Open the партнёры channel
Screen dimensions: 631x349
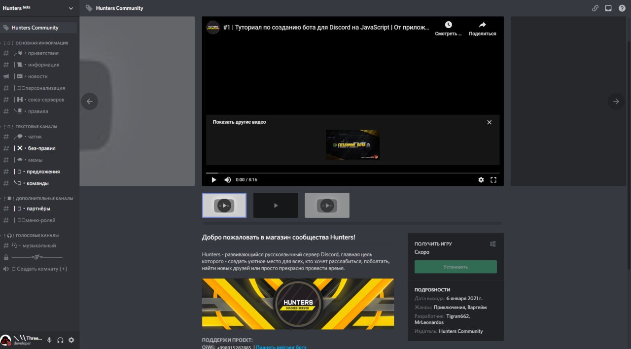point(39,209)
